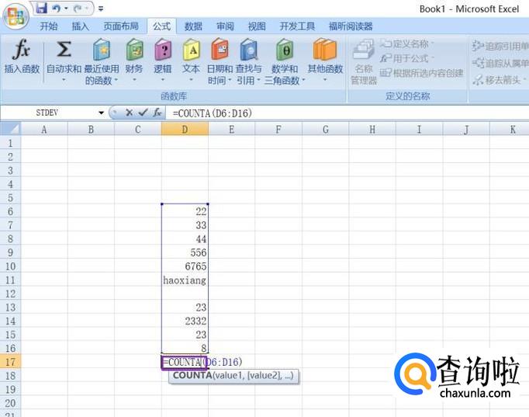Open the 财务 functions book icon

coord(134,50)
